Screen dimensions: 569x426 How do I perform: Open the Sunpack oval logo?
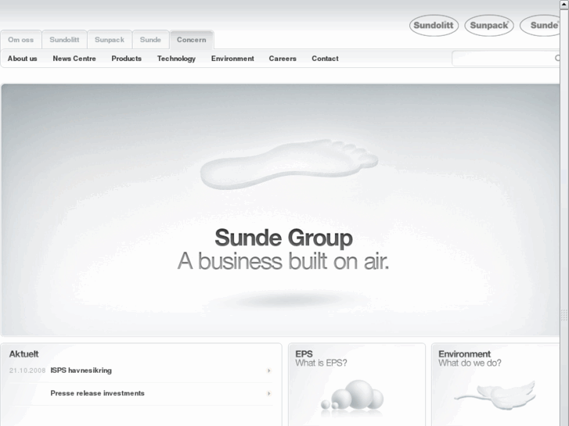[x=489, y=25]
